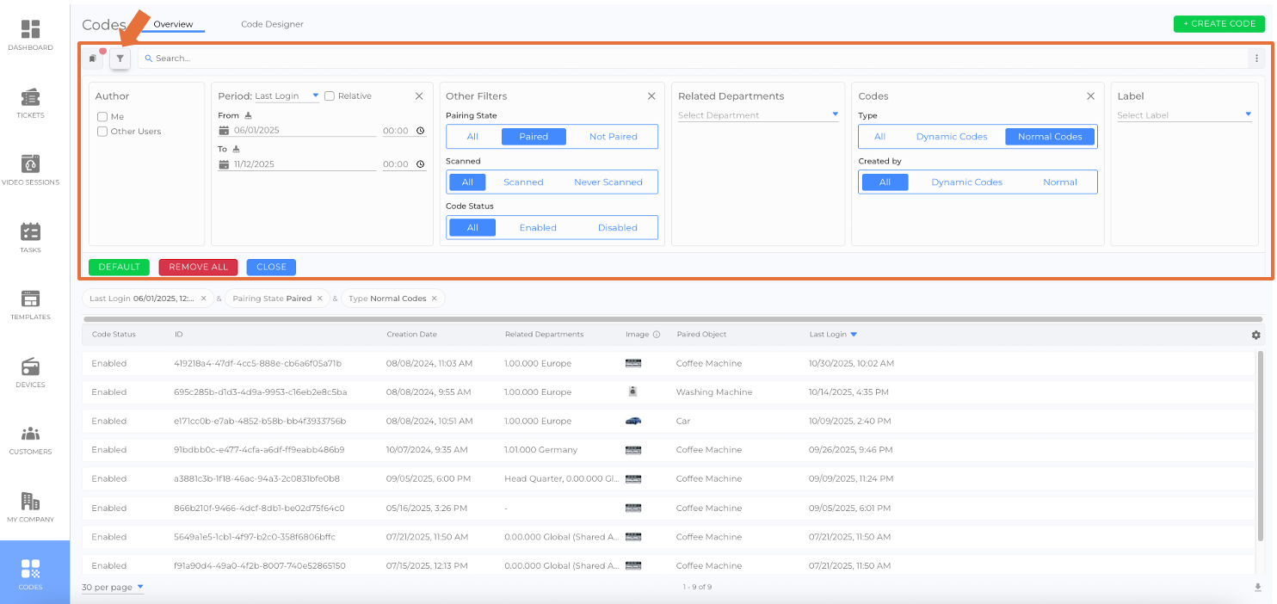Open Video Sessions from sidebar
Viewport: 1277px width, 604px height.
(x=30, y=170)
